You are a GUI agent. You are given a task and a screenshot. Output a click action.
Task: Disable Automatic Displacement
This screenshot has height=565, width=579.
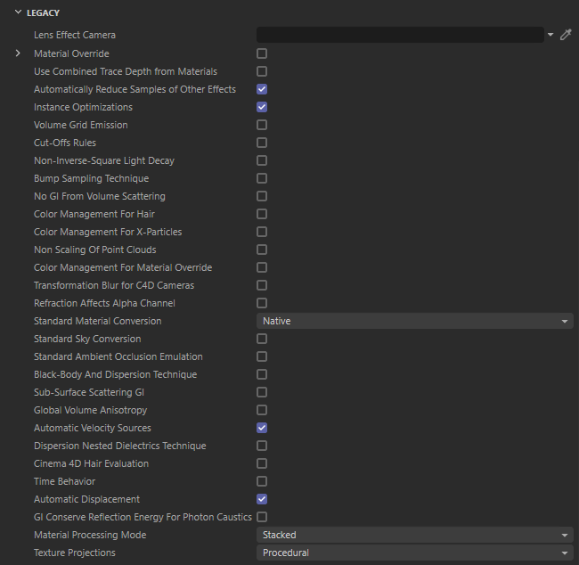pos(262,499)
